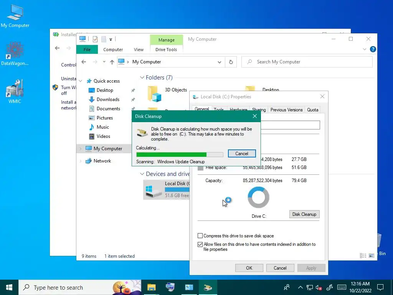This screenshot has width=393, height=295.
Task: Click the New folder quick access toolbar icon
Action: (x=104, y=39)
